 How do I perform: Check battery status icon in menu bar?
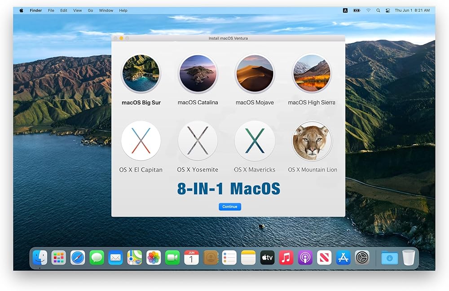[357, 10]
